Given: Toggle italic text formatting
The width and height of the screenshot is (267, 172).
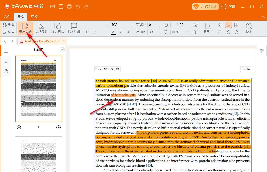Looking at the screenshot, I should pos(95,32).
